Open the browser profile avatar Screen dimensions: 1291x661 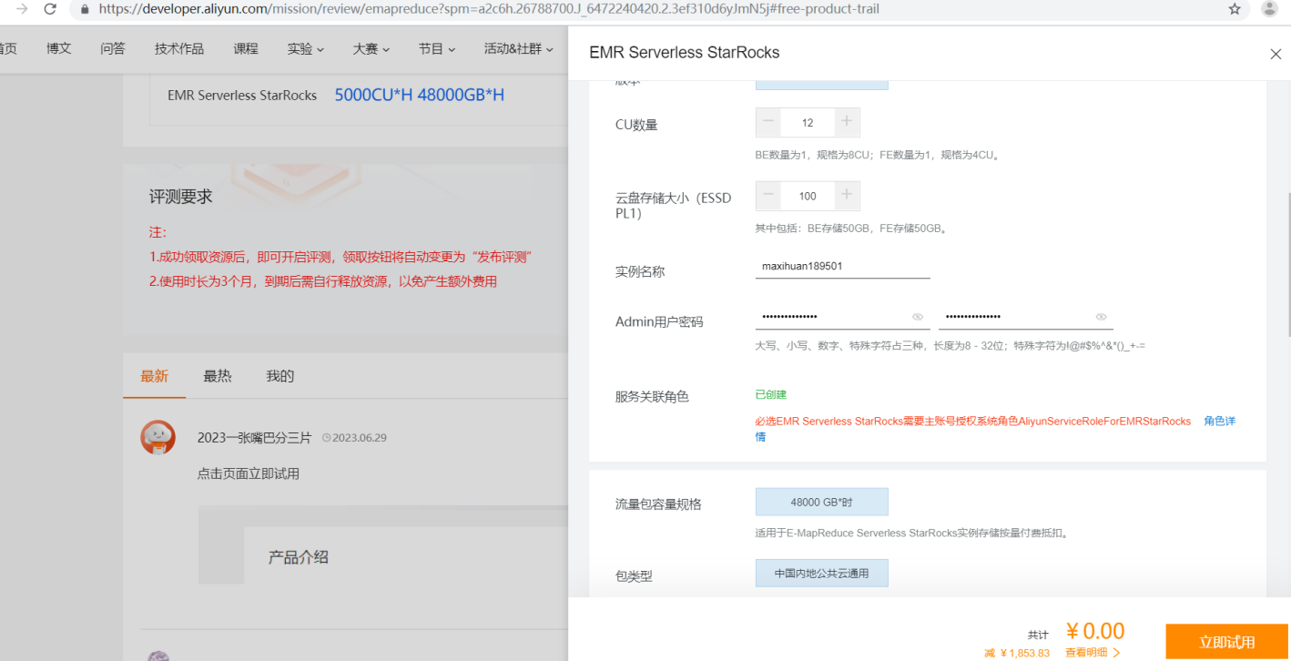tap(1269, 9)
